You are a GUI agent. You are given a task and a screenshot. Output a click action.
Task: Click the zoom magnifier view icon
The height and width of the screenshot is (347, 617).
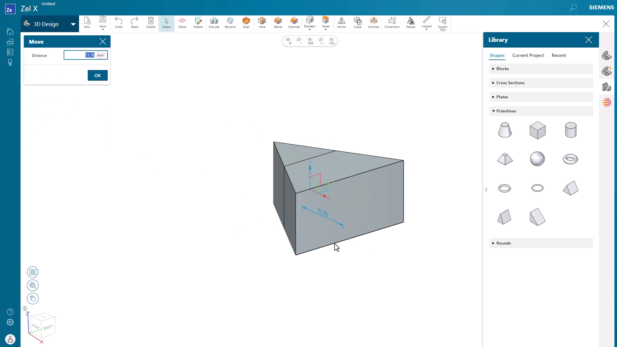33,286
